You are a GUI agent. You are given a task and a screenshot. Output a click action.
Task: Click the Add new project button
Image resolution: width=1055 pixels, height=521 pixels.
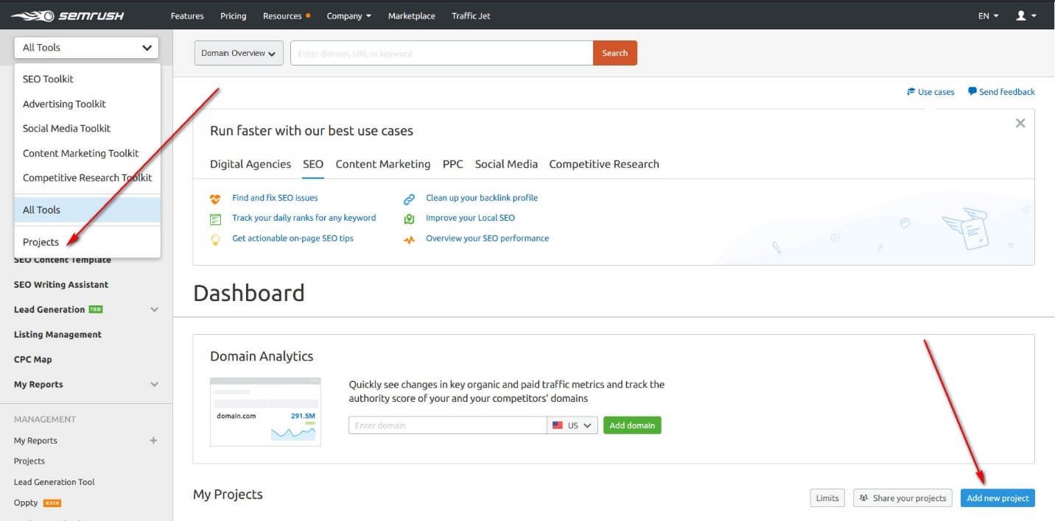(998, 498)
